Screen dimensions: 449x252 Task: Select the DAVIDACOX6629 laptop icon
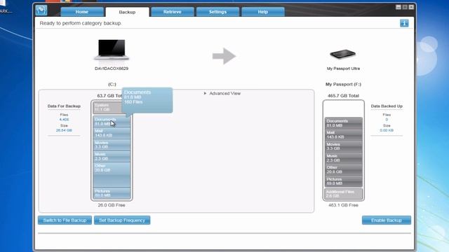click(x=112, y=50)
